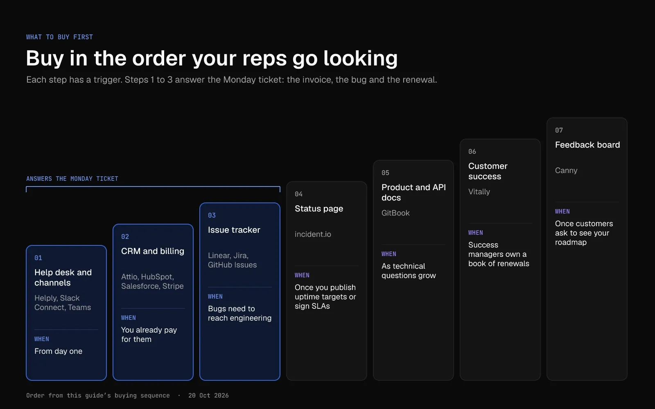
Task: Click the "WHEN" label in the Feedback board card
Action: pos(562,211)
